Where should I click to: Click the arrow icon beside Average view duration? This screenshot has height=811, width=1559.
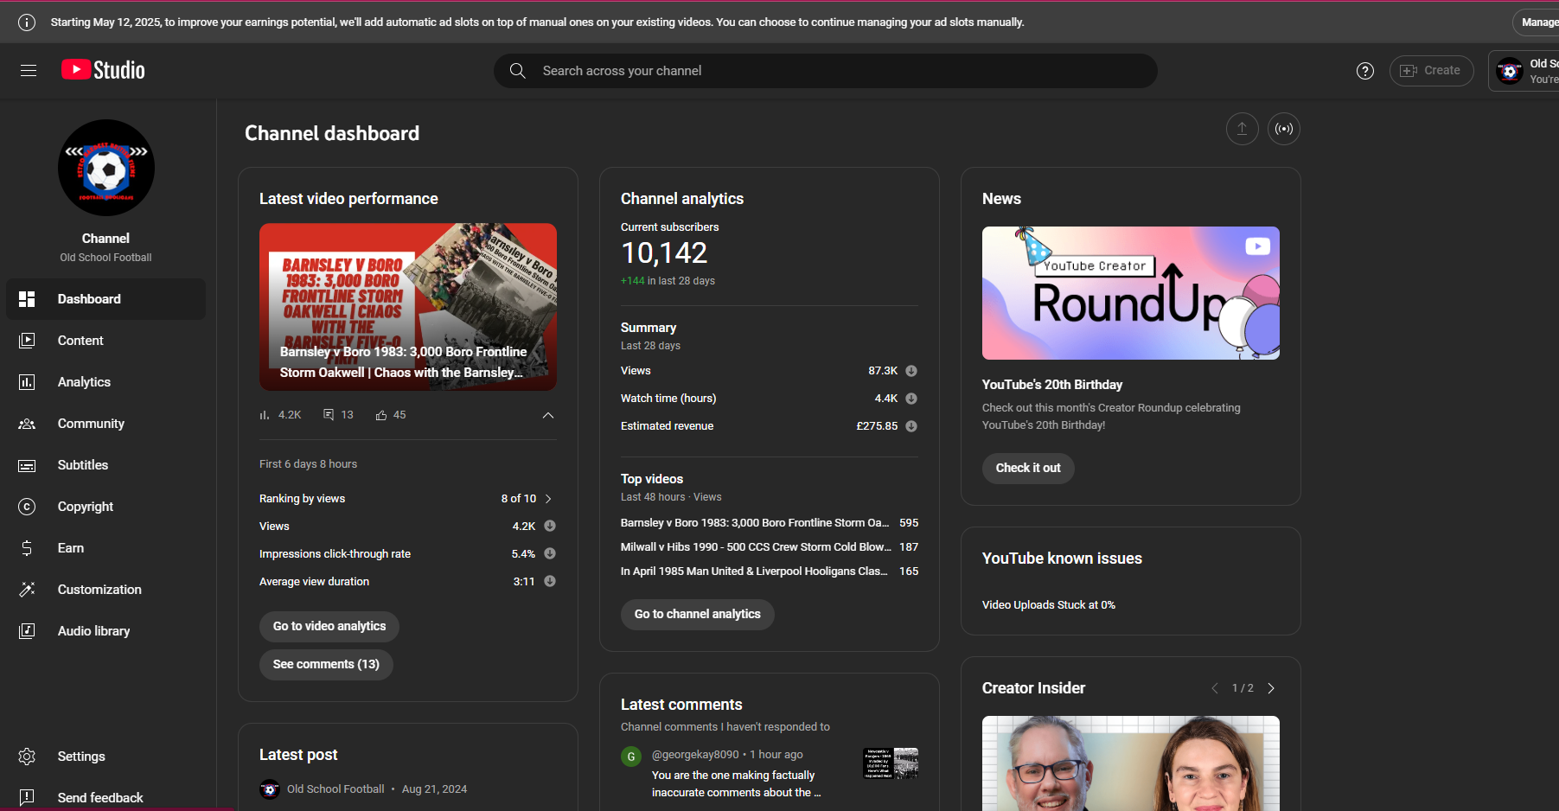click(550, 581)
